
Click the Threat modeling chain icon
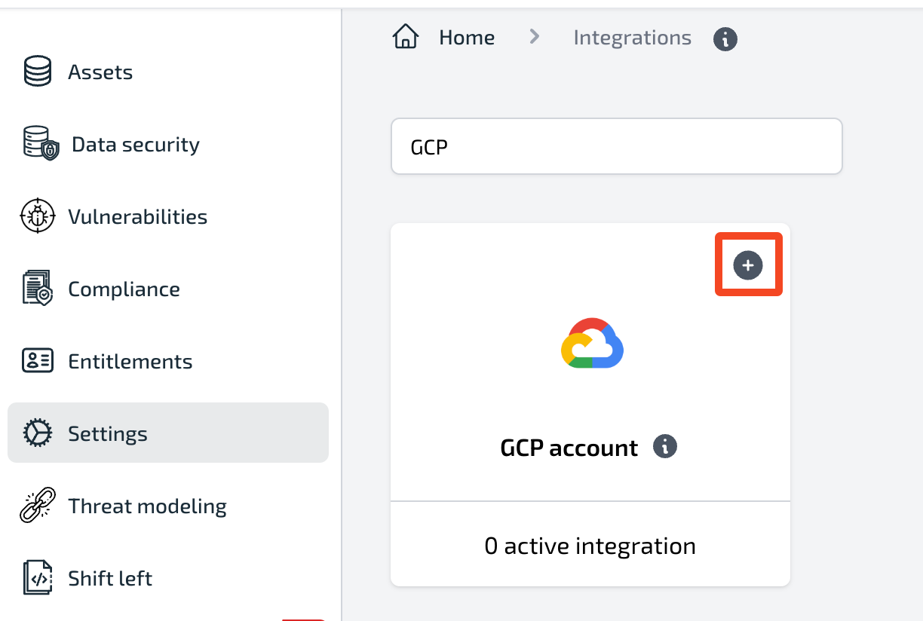tap(38, 506)
